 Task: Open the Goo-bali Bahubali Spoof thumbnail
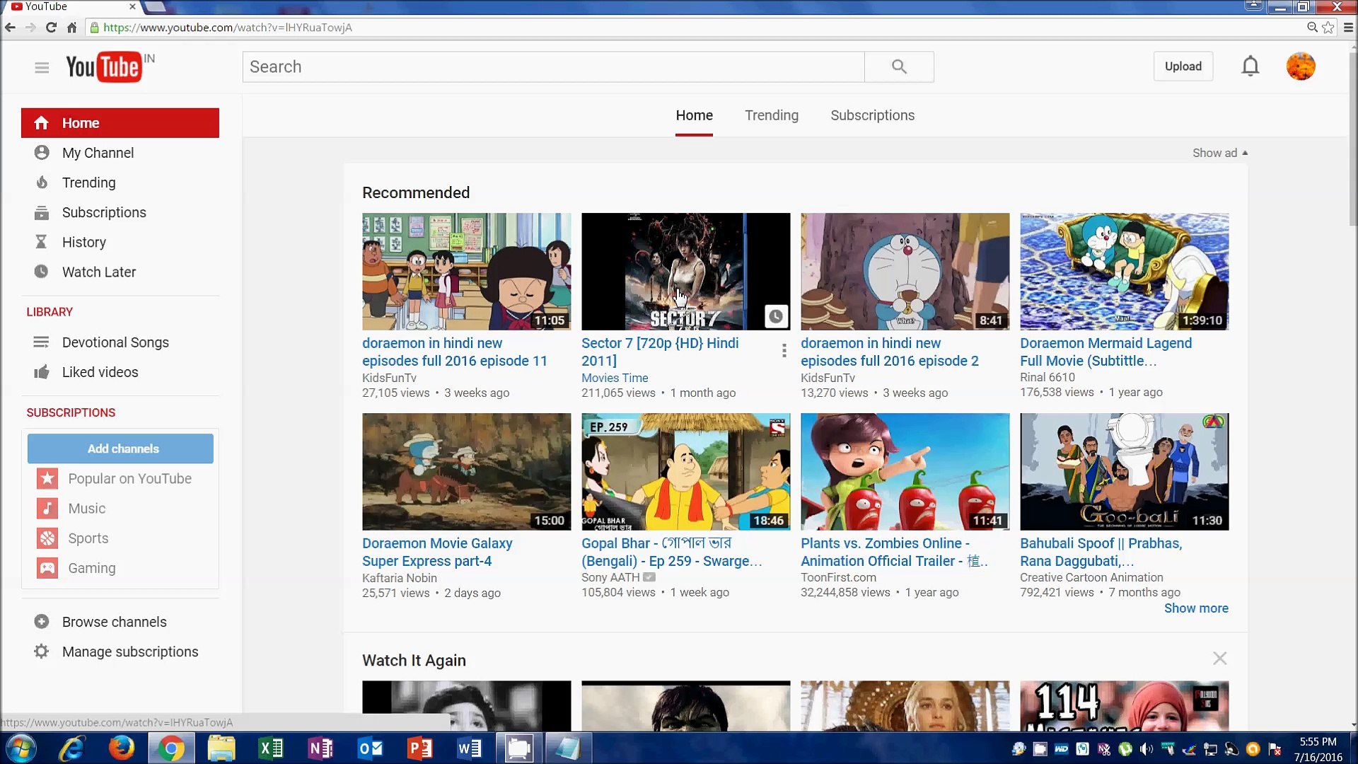(1124, 472)
